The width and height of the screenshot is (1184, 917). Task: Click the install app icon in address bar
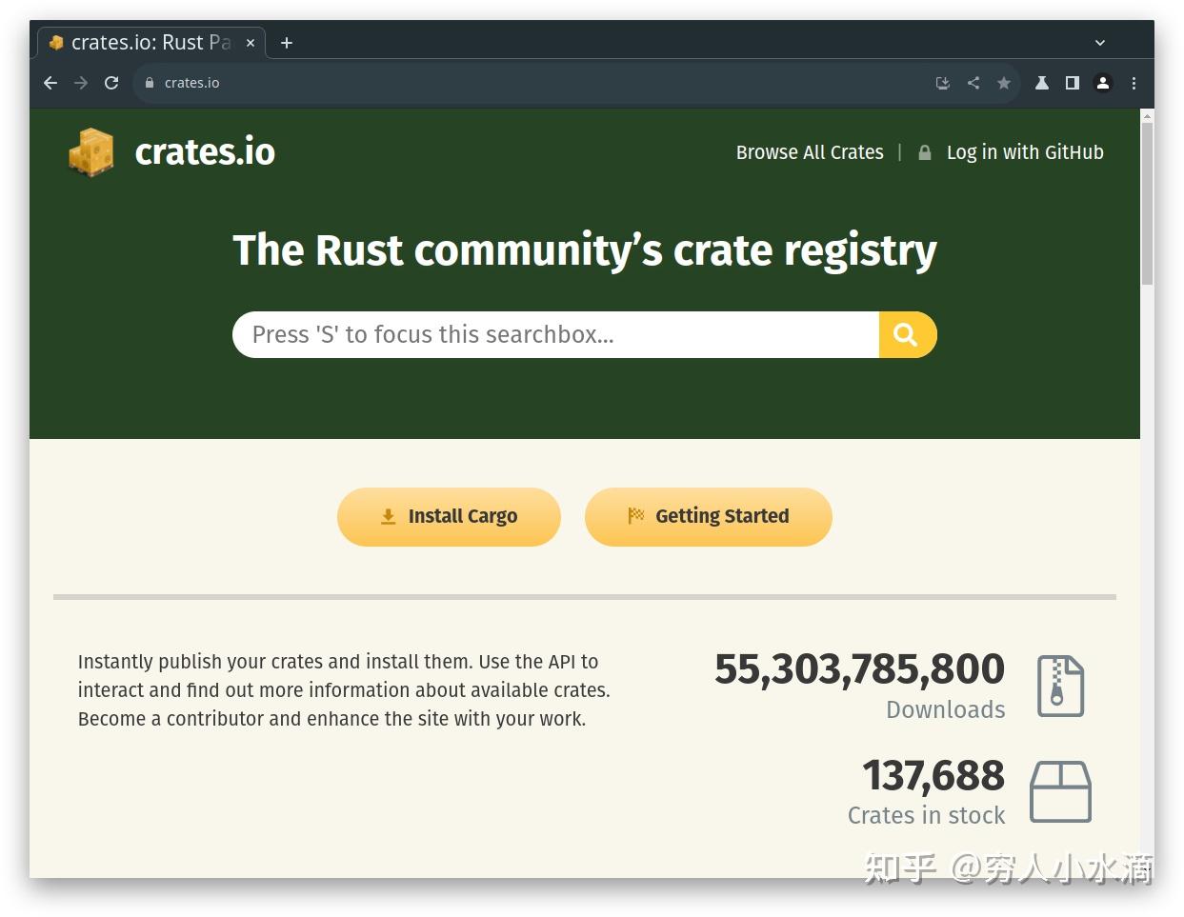pyautogui.click(x=943, y=83)
